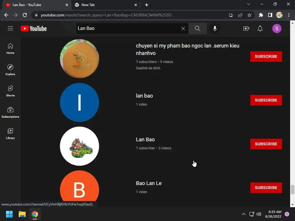This screenshot has width=295, height=221.
Task: Click the YouTube logo
Action: pos(34,28)
